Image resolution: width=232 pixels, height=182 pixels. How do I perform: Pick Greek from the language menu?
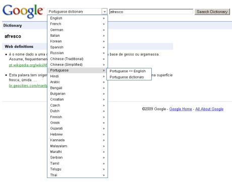pos(77,123)
